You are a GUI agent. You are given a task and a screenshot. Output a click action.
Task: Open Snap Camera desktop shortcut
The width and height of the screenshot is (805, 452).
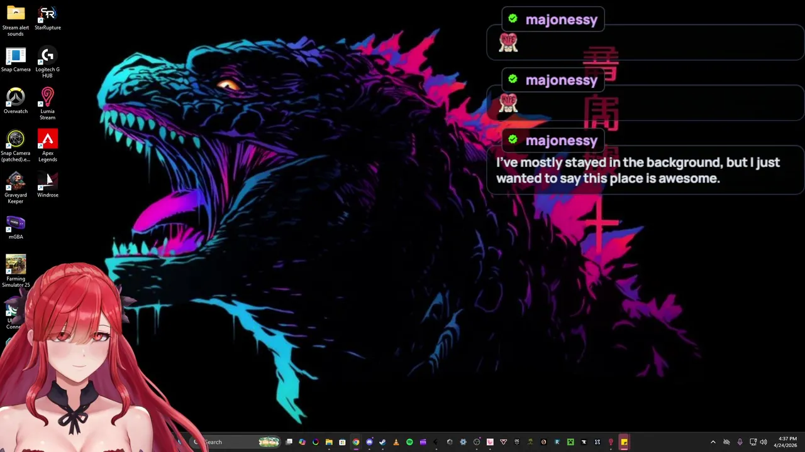[x=16, y=60]
